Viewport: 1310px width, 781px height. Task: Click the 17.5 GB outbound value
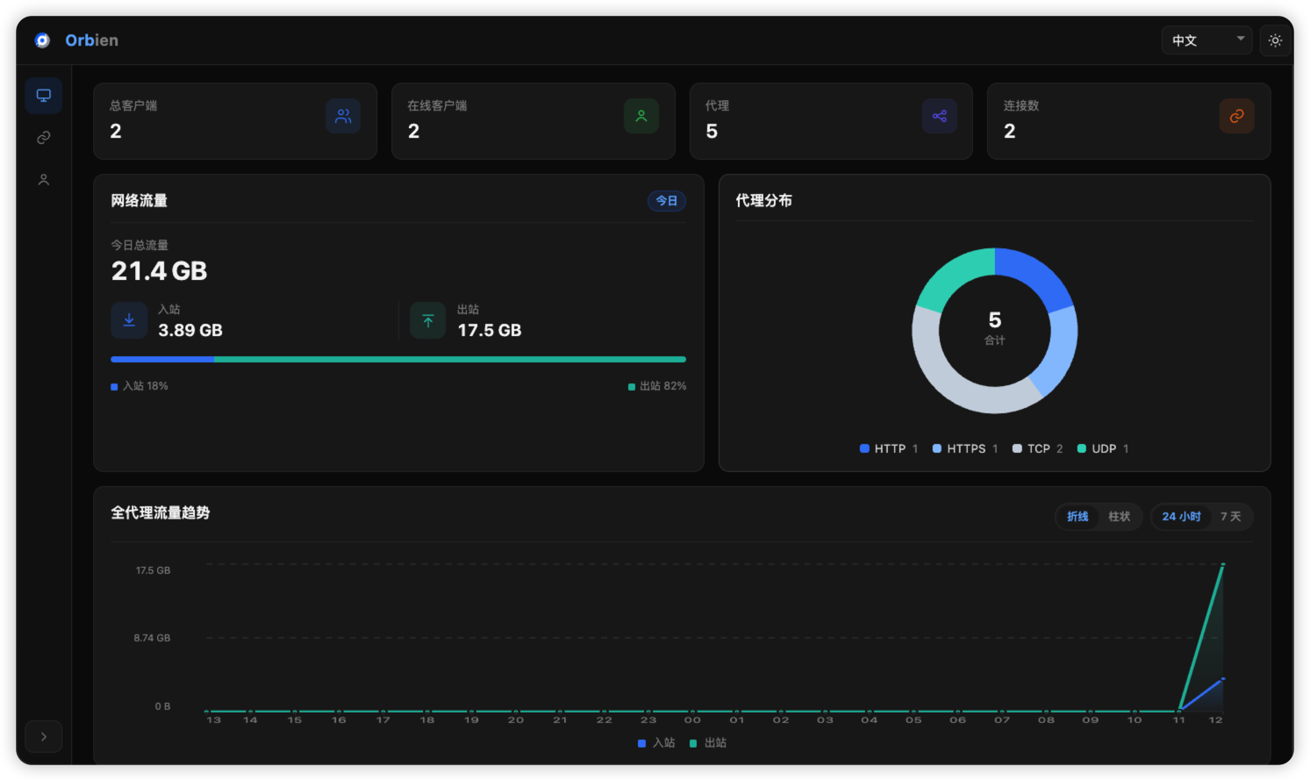click(x=490, y=331)
